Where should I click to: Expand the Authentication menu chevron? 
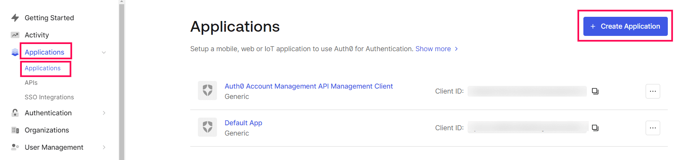tap(104, 113)
